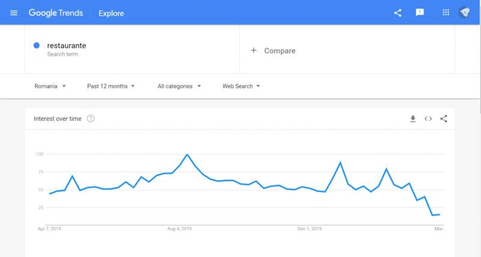Click the Compare button
The width and height of the screenshot is (481, 257).
280,51
